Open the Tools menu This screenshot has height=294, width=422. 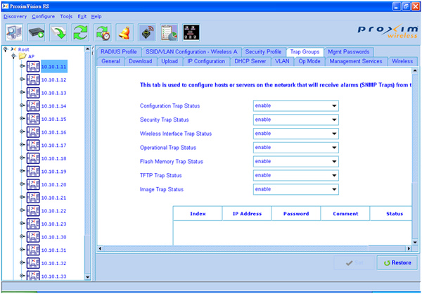tap(66, 16)
